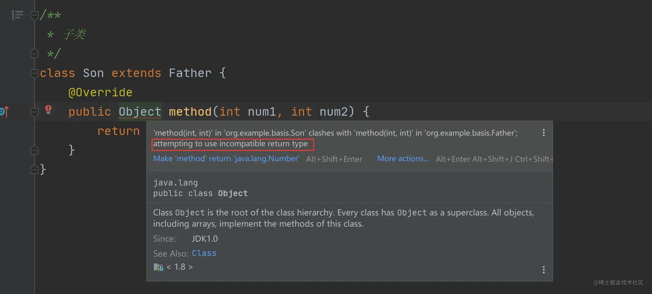Click the underlined Object return type
The height and width of the screenshot is (294, 652).
coord(140,112)
